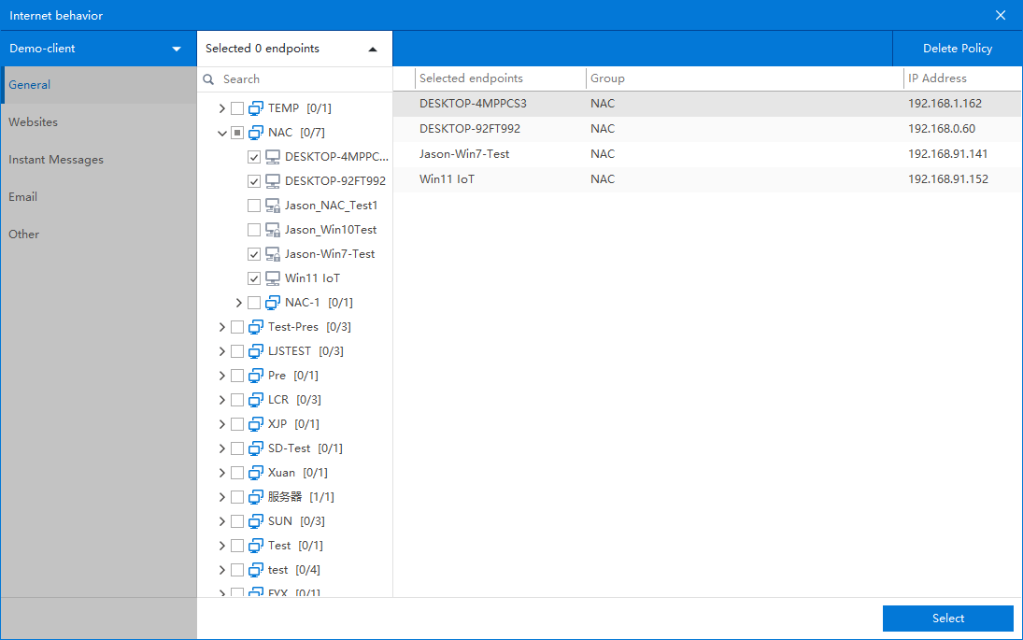Click the Delete Policy button

click(958, 49)
